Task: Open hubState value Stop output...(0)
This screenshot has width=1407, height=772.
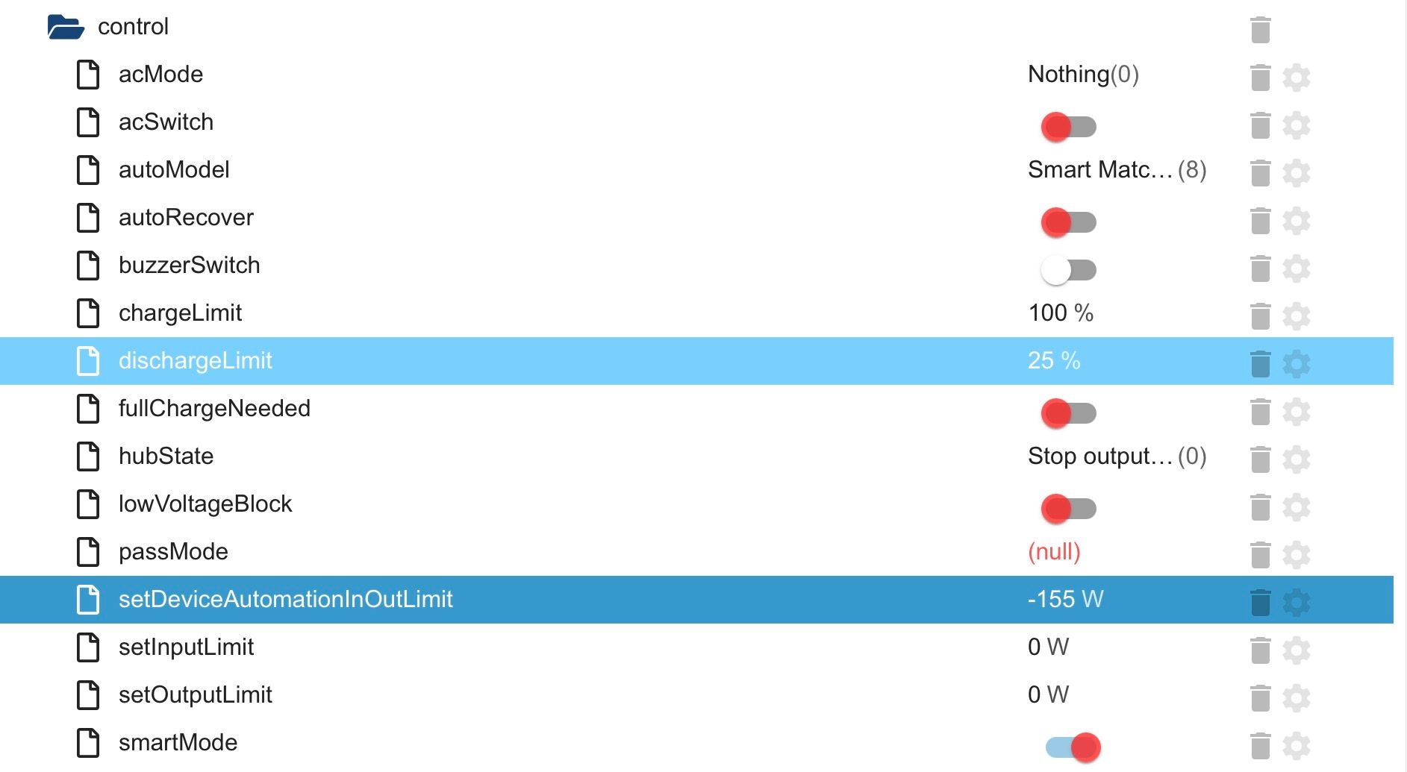Action: pyautogui.click(x=1116, y=456)
